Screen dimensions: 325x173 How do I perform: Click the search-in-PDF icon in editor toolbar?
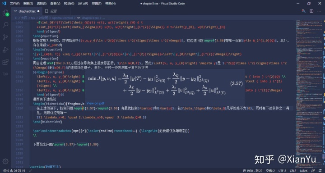303,11
